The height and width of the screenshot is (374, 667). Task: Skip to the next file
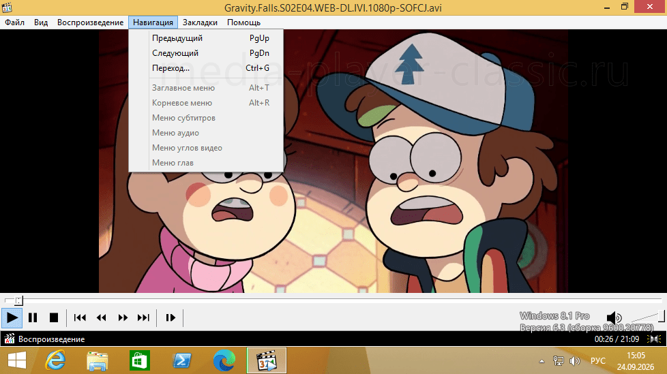pos(143,317)
